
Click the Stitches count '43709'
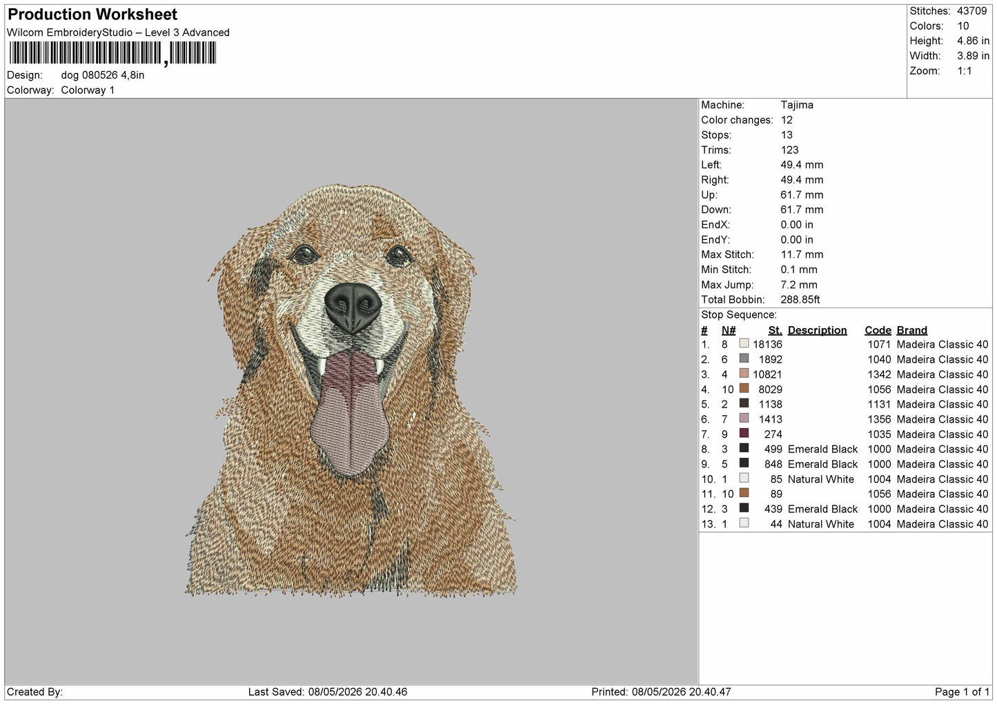[x=971, y=11]
